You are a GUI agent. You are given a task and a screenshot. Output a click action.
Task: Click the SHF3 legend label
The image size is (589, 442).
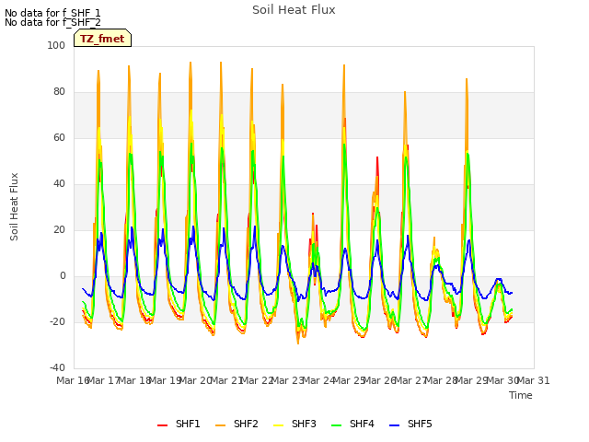pos(304,424)
